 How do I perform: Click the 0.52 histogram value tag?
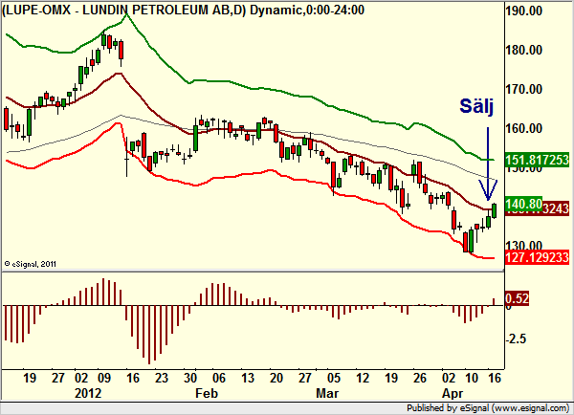(517, 298)
